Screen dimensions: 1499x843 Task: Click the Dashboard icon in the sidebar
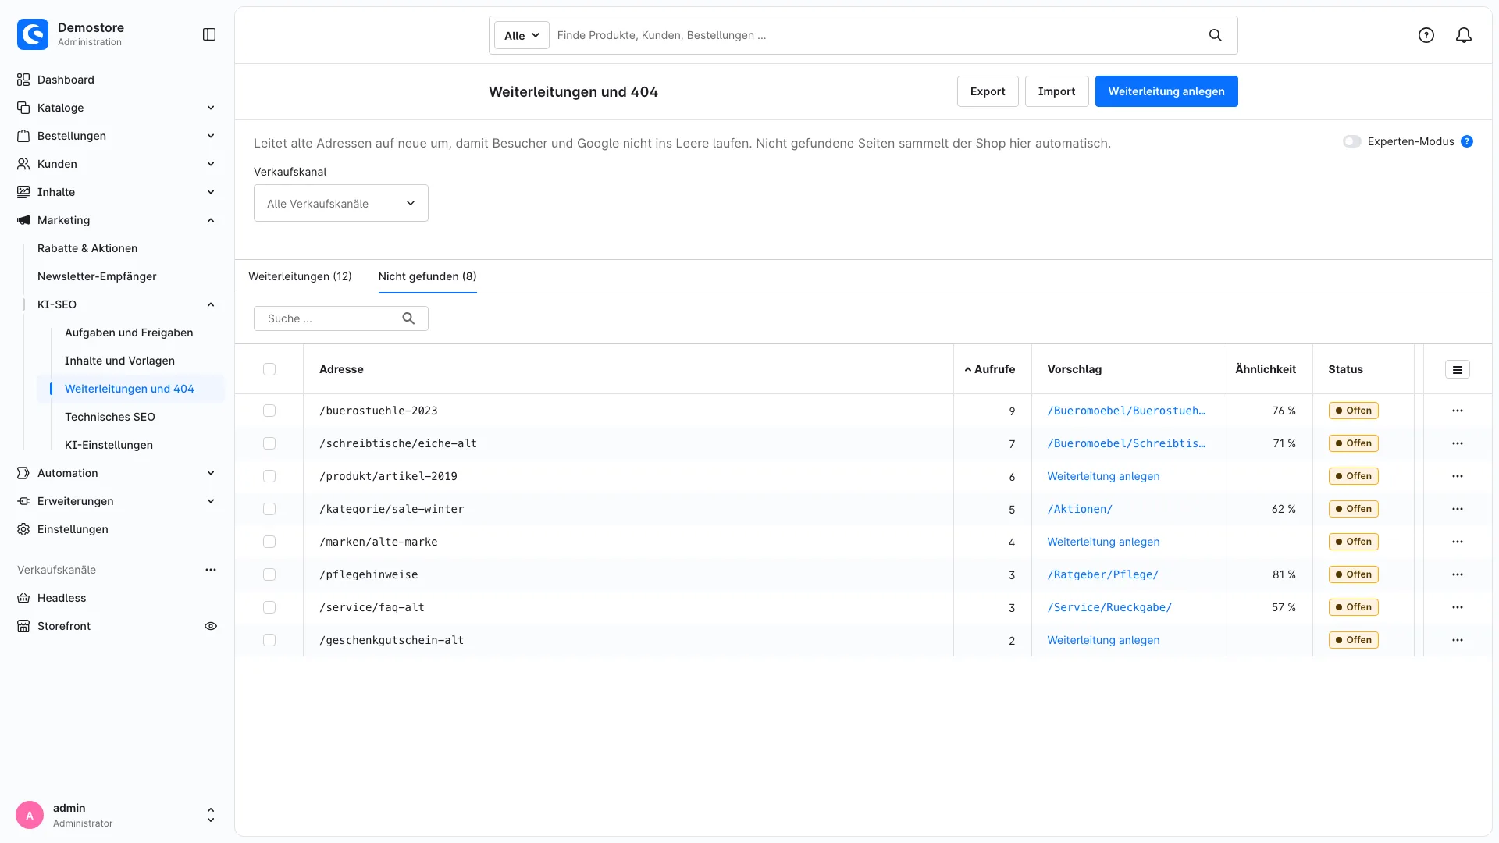tap(23, 80)
